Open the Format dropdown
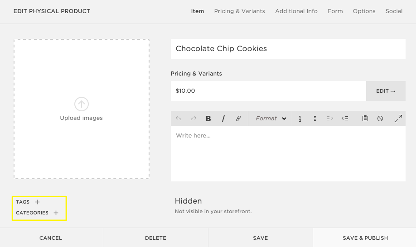416x247 pixels. [x=271, y=119]
